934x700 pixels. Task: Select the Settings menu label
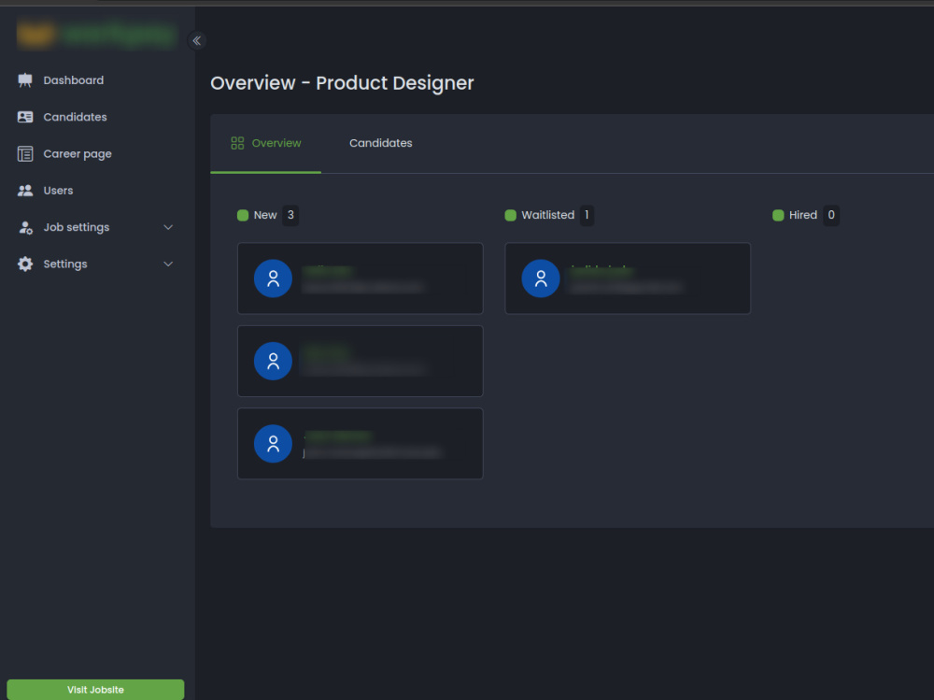(65, 264)
